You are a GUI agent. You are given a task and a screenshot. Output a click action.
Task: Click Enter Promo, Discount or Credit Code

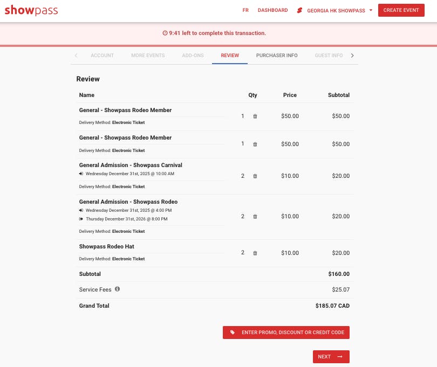click(286, 333)
